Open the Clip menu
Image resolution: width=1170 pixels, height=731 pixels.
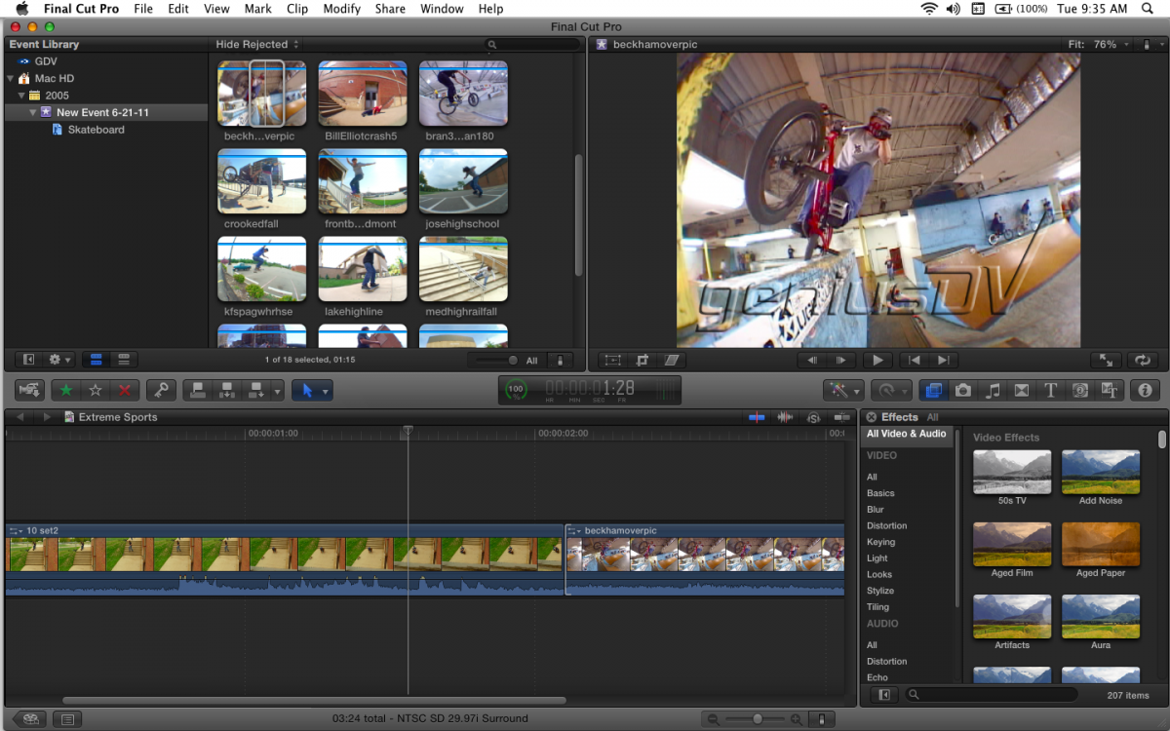[x=297, y=9]
